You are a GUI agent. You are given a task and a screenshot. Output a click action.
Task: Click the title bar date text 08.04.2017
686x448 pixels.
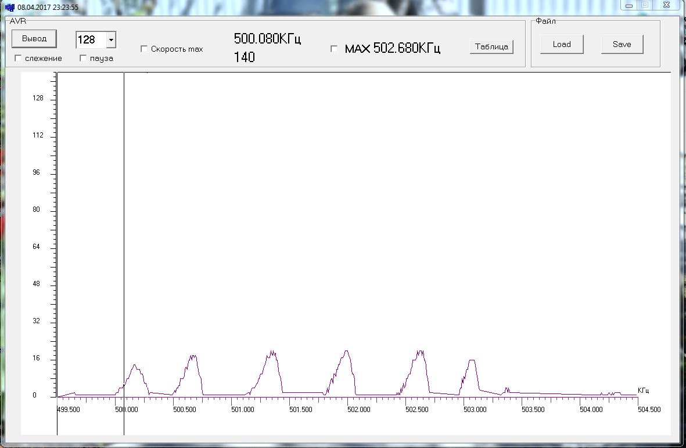[35, 8]
